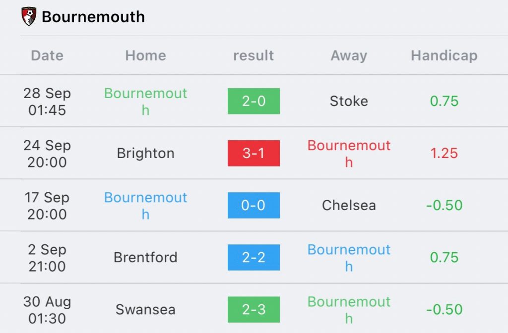Click the Home column header

pyautogui.click(x=145, y=55)
